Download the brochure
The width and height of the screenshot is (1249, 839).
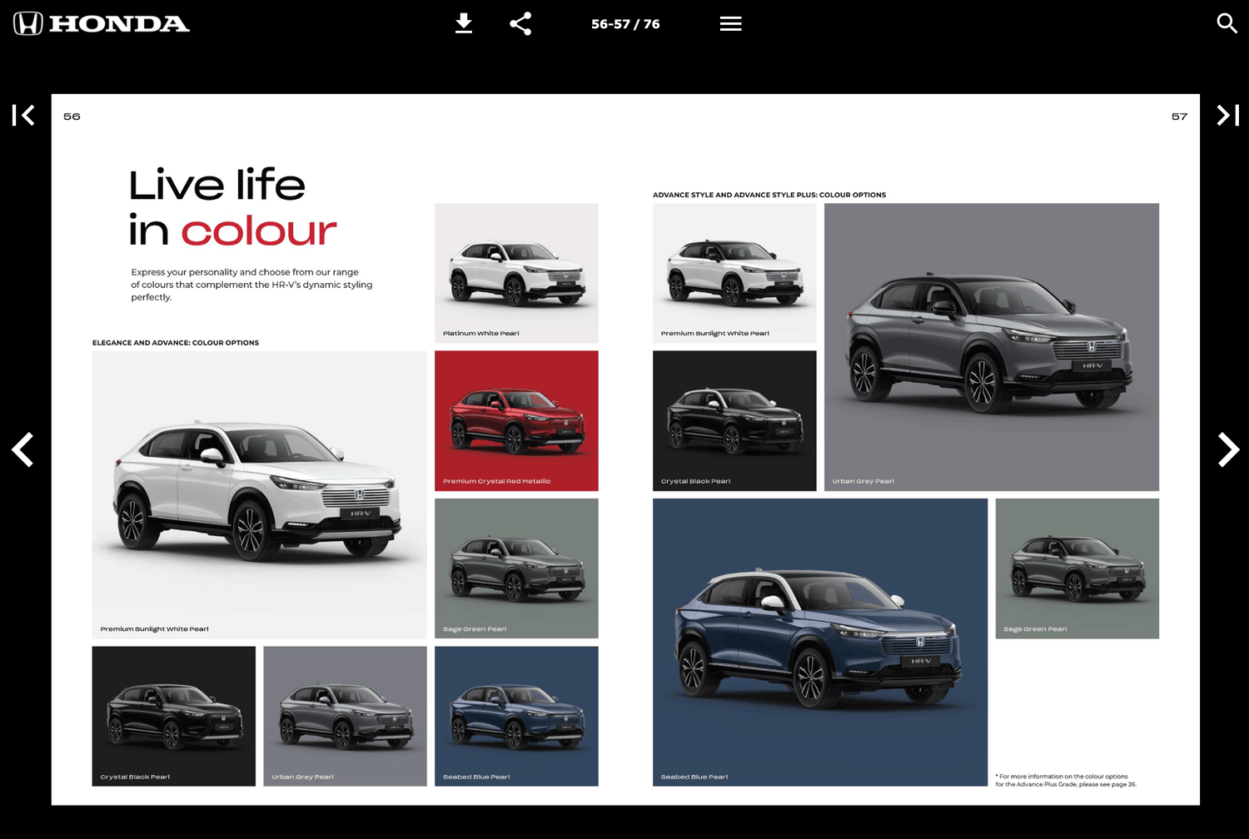tap(464, 23)
